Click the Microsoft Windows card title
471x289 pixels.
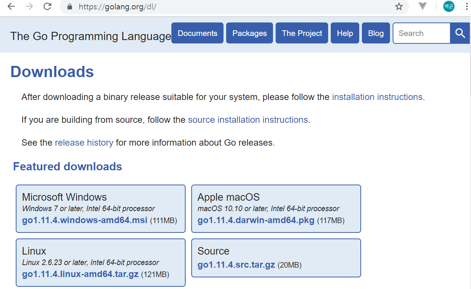pyautogui.click(x=64, y=197)
